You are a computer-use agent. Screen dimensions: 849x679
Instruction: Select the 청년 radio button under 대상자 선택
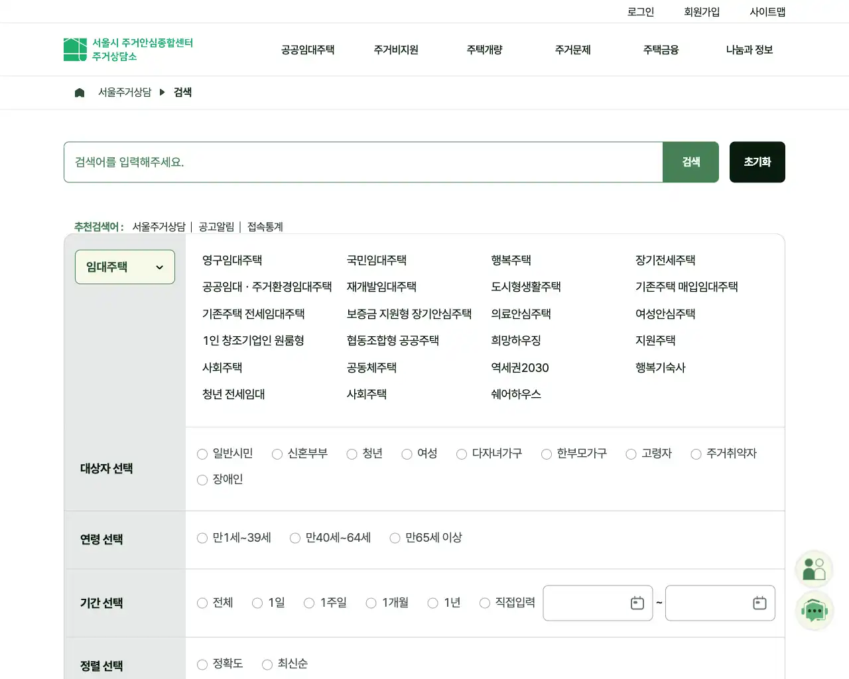coord(351,454)
